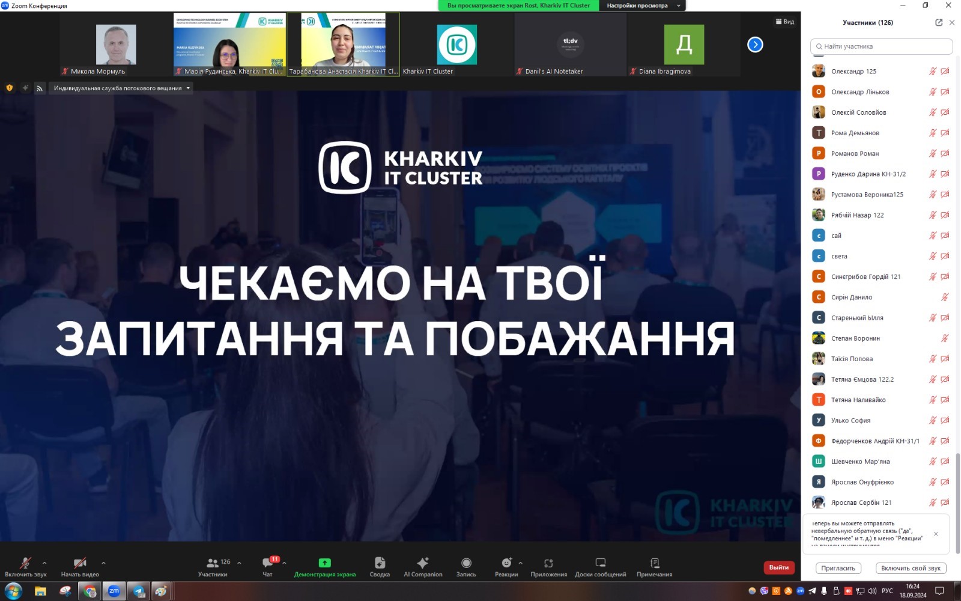Select Danil's AI Notetaker tile
The height and width of the screenshot is (601, 961).
tap(570, 45)
